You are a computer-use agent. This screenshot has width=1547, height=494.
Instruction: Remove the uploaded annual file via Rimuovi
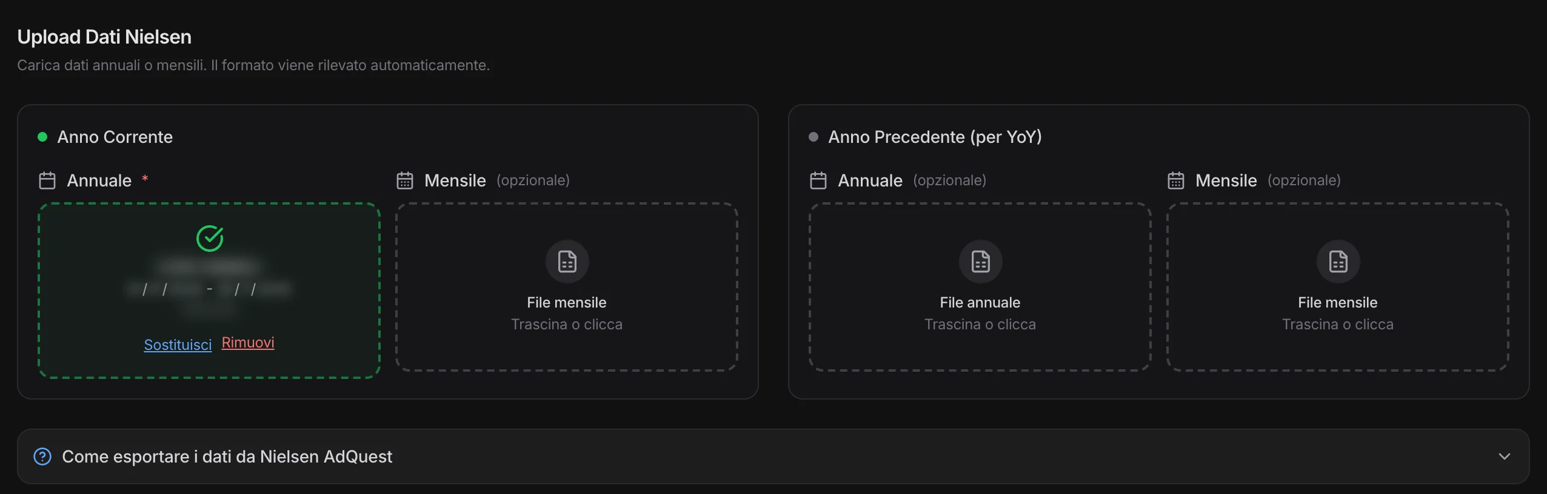(248, 343)
